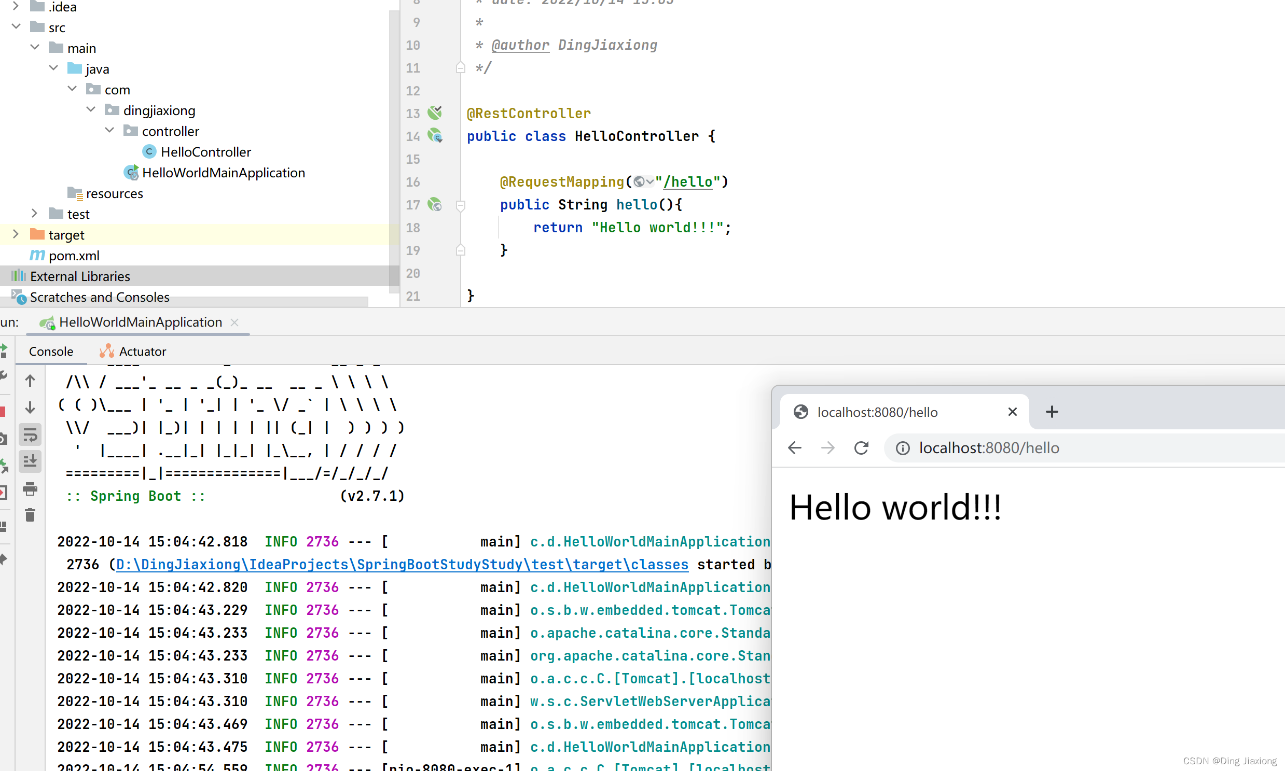Image resolution: width=1285 pixels, height=771 pixels.
Task: Click the libraries icon beside External Libraries
Action: point(19,276)
